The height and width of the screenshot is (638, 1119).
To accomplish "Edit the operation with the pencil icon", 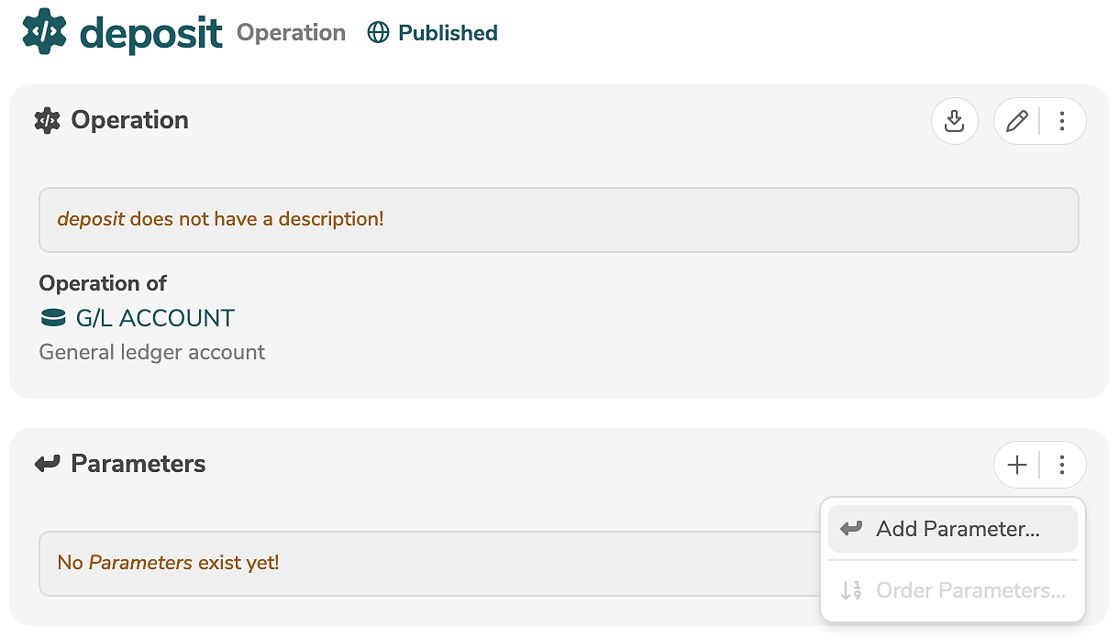I will pyautogui.click(x=1016, y=121).
